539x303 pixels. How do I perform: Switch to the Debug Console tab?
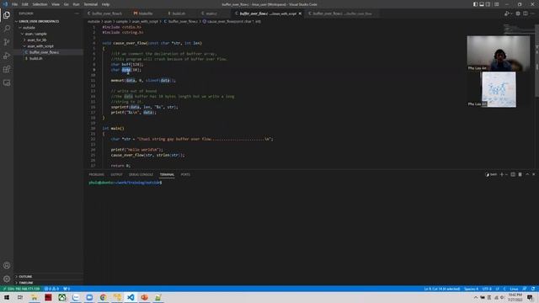point(141,174)
